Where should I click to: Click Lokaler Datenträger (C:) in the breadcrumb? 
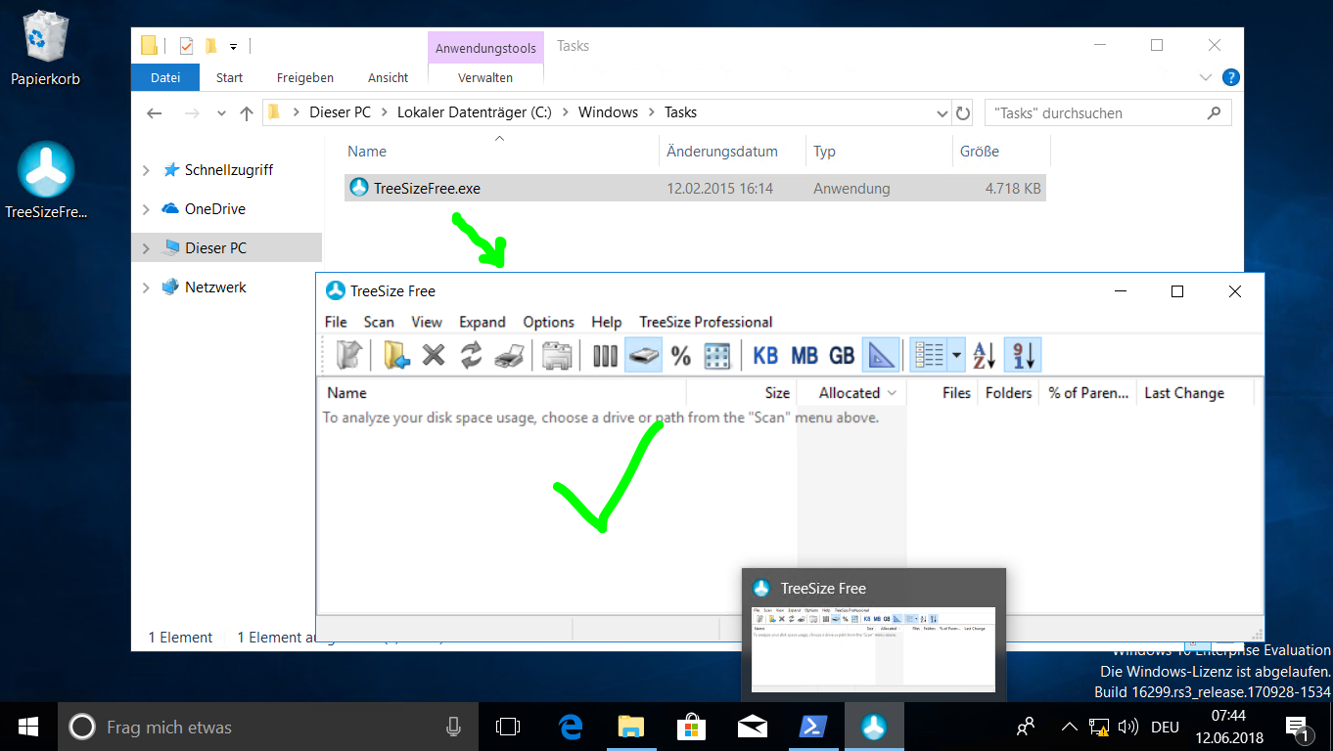click(x=475, y=112)
